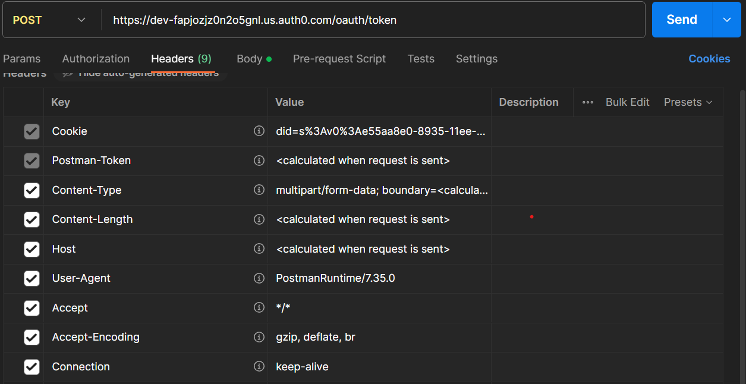Disable the User-Agent header
The width and height of the screenshot is (746, 384).
pyautogui.click(x=32, y=278)
